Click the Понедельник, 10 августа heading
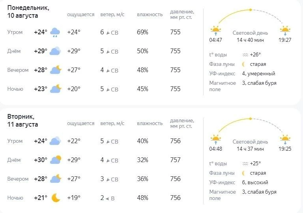The image size is (303, 213). pyautogui.click(x=28, y=11)
